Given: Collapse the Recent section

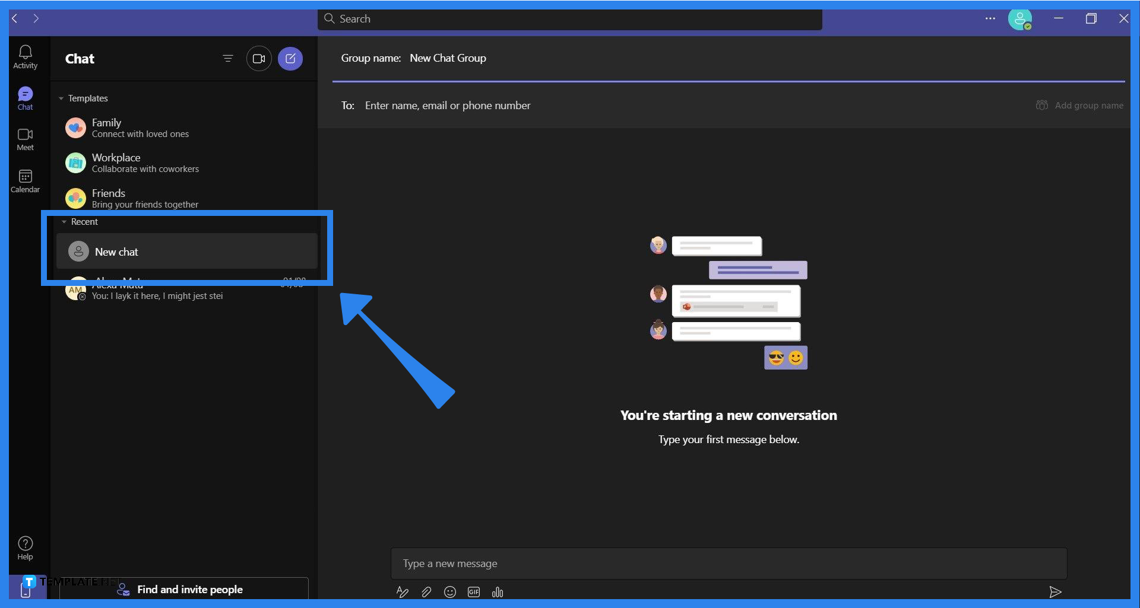Looking at the screenshot, I should coord(65,221).
